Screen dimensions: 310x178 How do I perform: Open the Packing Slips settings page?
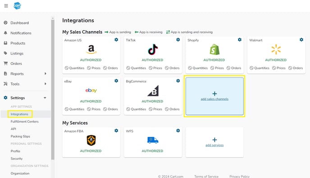coord(20,137)
